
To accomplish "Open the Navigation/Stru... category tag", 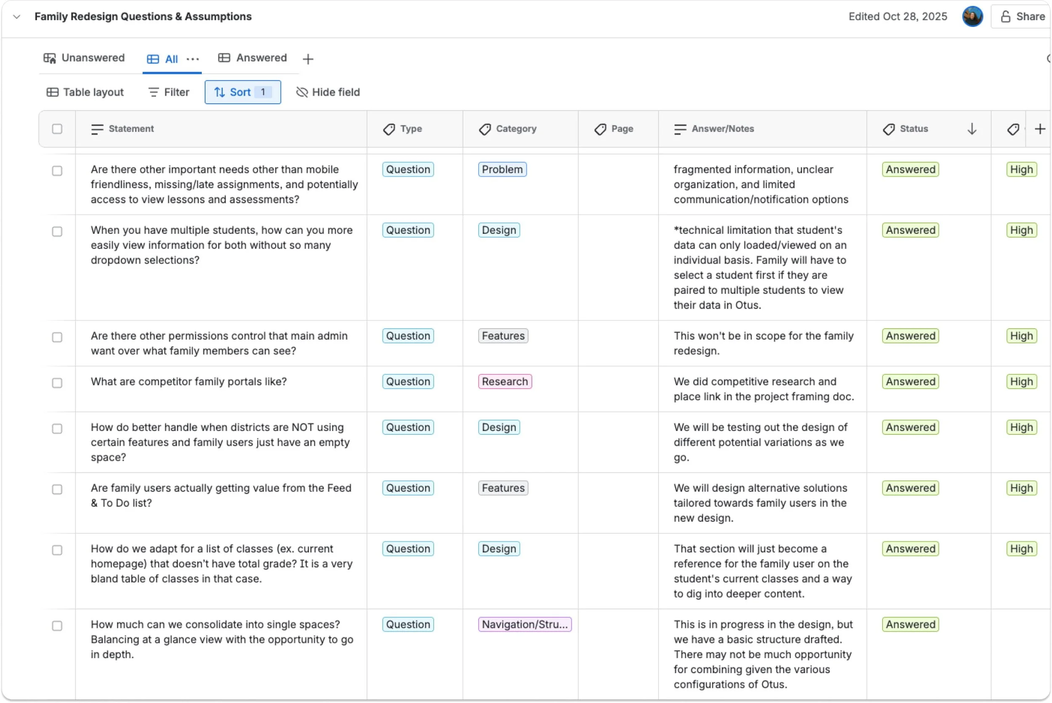I will tap(524, 624).
